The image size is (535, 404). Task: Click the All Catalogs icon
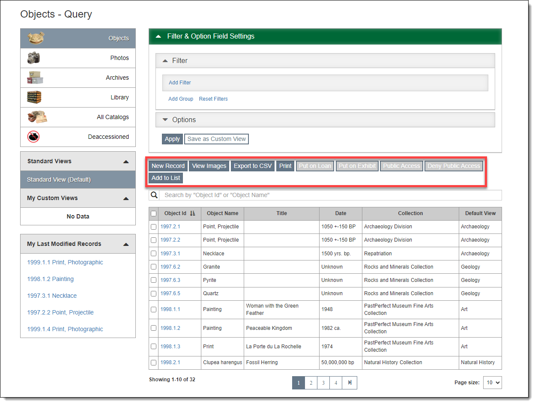pos(37,117)
